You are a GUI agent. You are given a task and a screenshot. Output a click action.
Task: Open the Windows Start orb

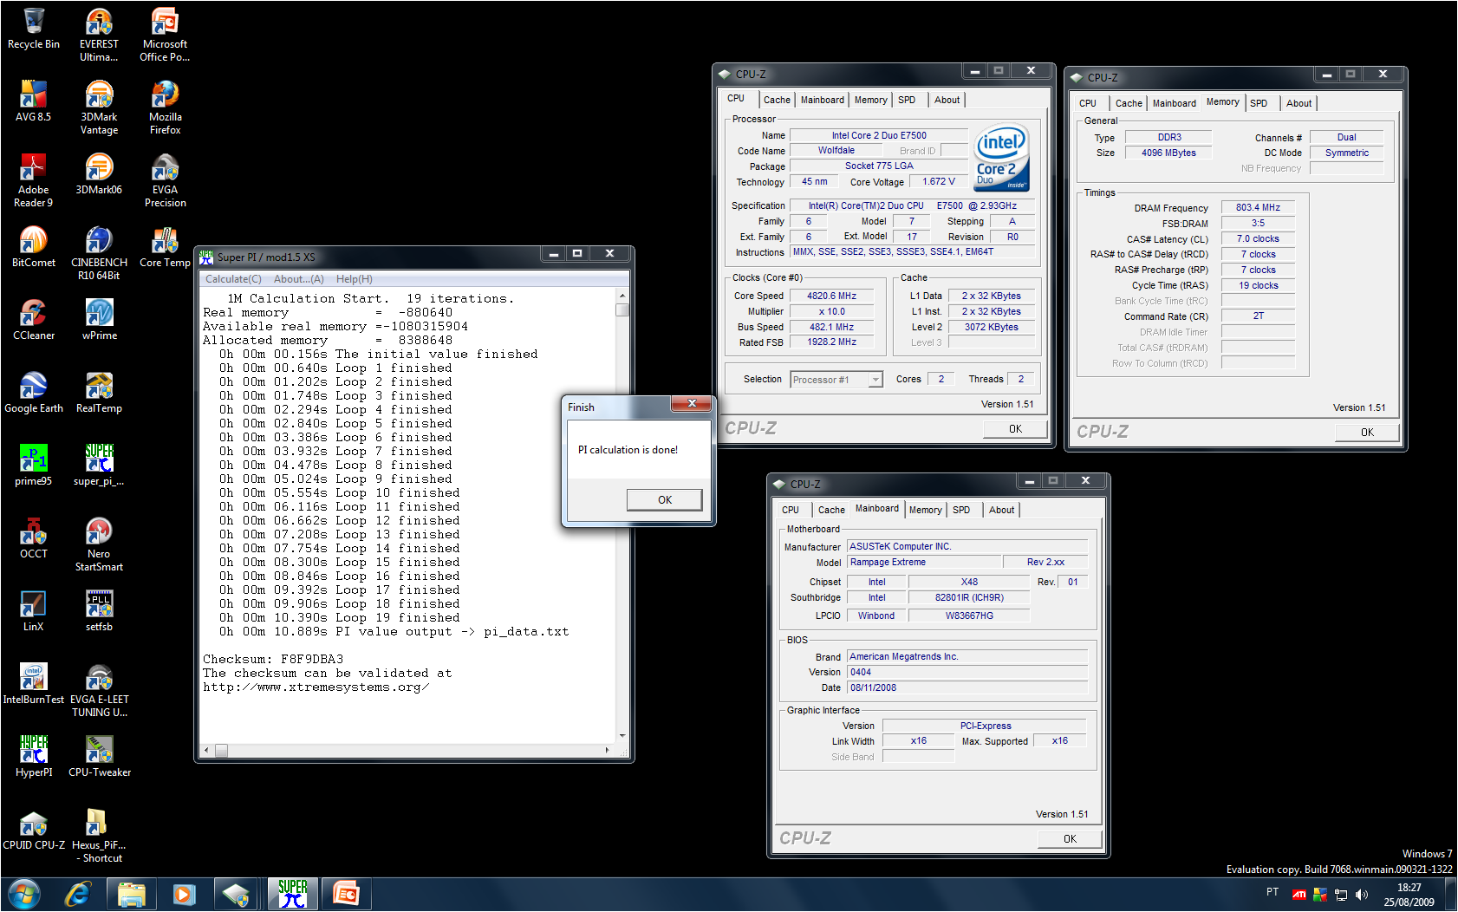(x=23, y=894)
